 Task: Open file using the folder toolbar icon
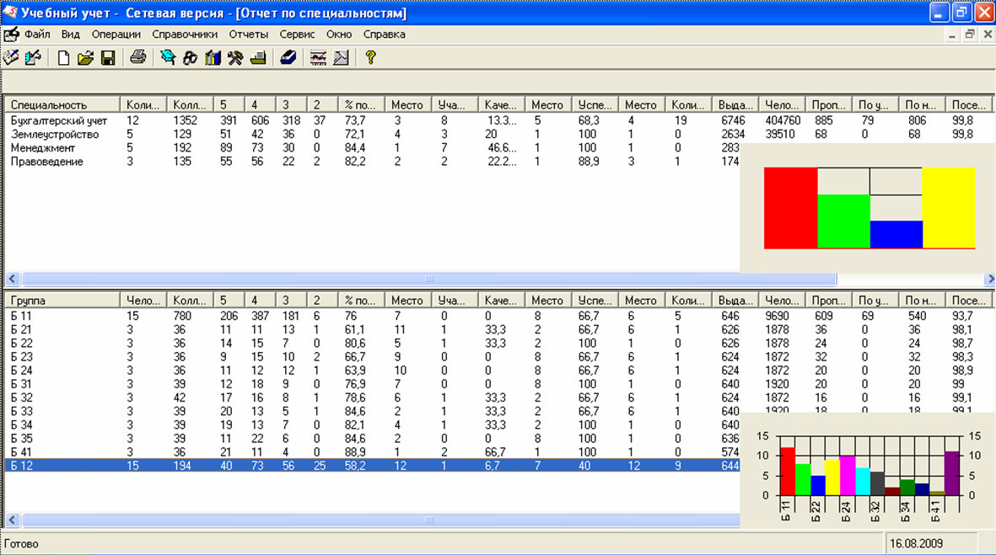(x=85, y=58)
